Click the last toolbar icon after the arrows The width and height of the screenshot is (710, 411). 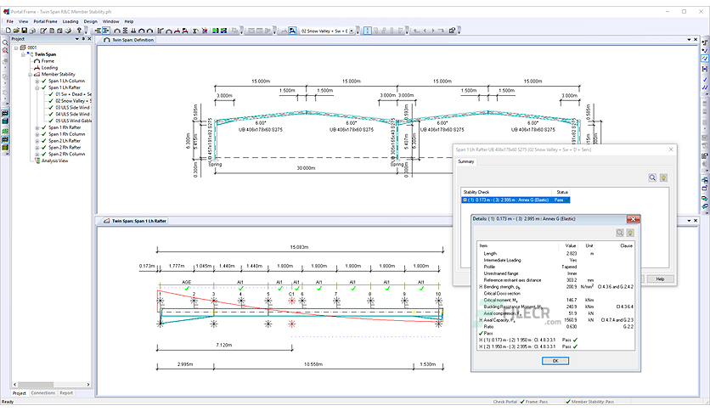pos(452,31)
